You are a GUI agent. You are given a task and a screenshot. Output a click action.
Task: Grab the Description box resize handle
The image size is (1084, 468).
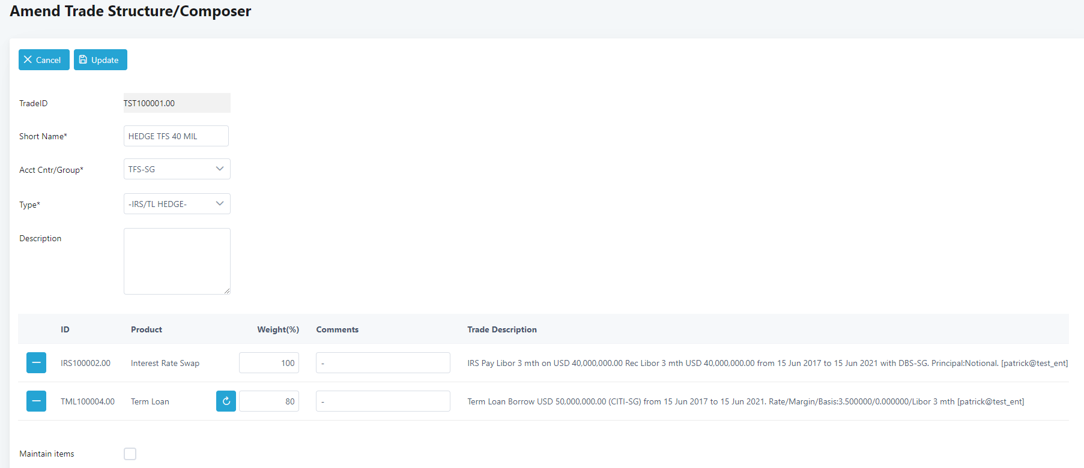coord(227,291)
